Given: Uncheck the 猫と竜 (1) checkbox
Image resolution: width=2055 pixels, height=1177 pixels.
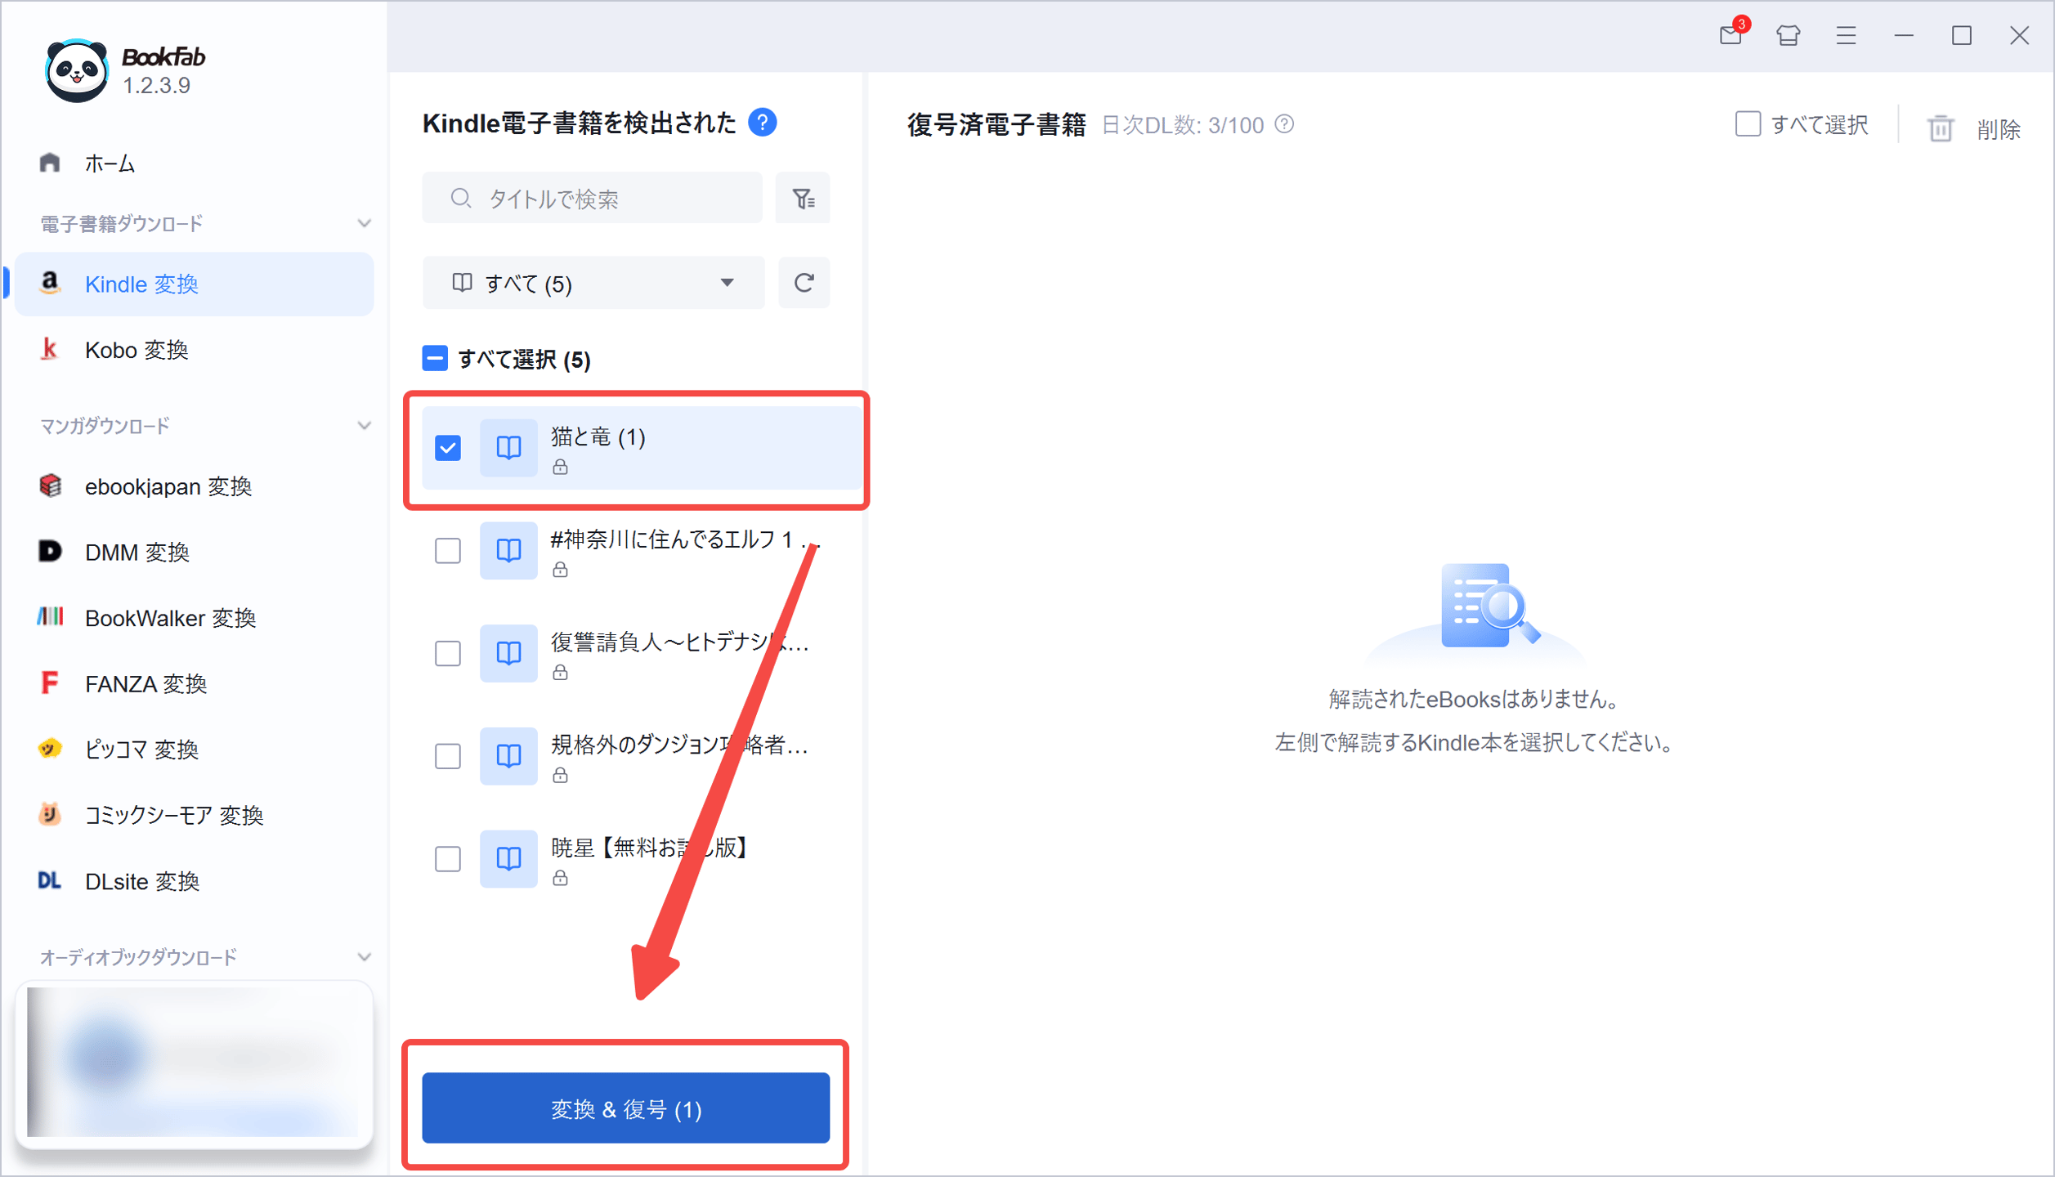Looking at the screenshot, I should click(448, 448).
